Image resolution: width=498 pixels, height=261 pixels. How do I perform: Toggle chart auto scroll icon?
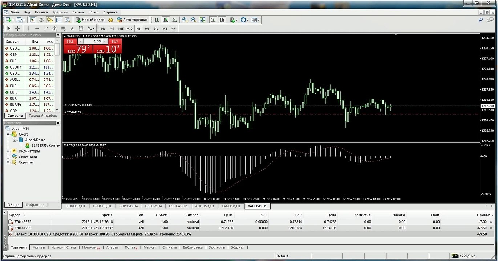click(x=213, y=20)
